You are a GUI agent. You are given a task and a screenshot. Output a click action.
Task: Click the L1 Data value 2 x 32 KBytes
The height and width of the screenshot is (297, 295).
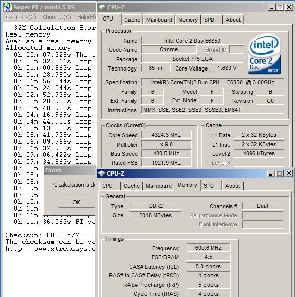pyautogui.click(x=259, y=135)
